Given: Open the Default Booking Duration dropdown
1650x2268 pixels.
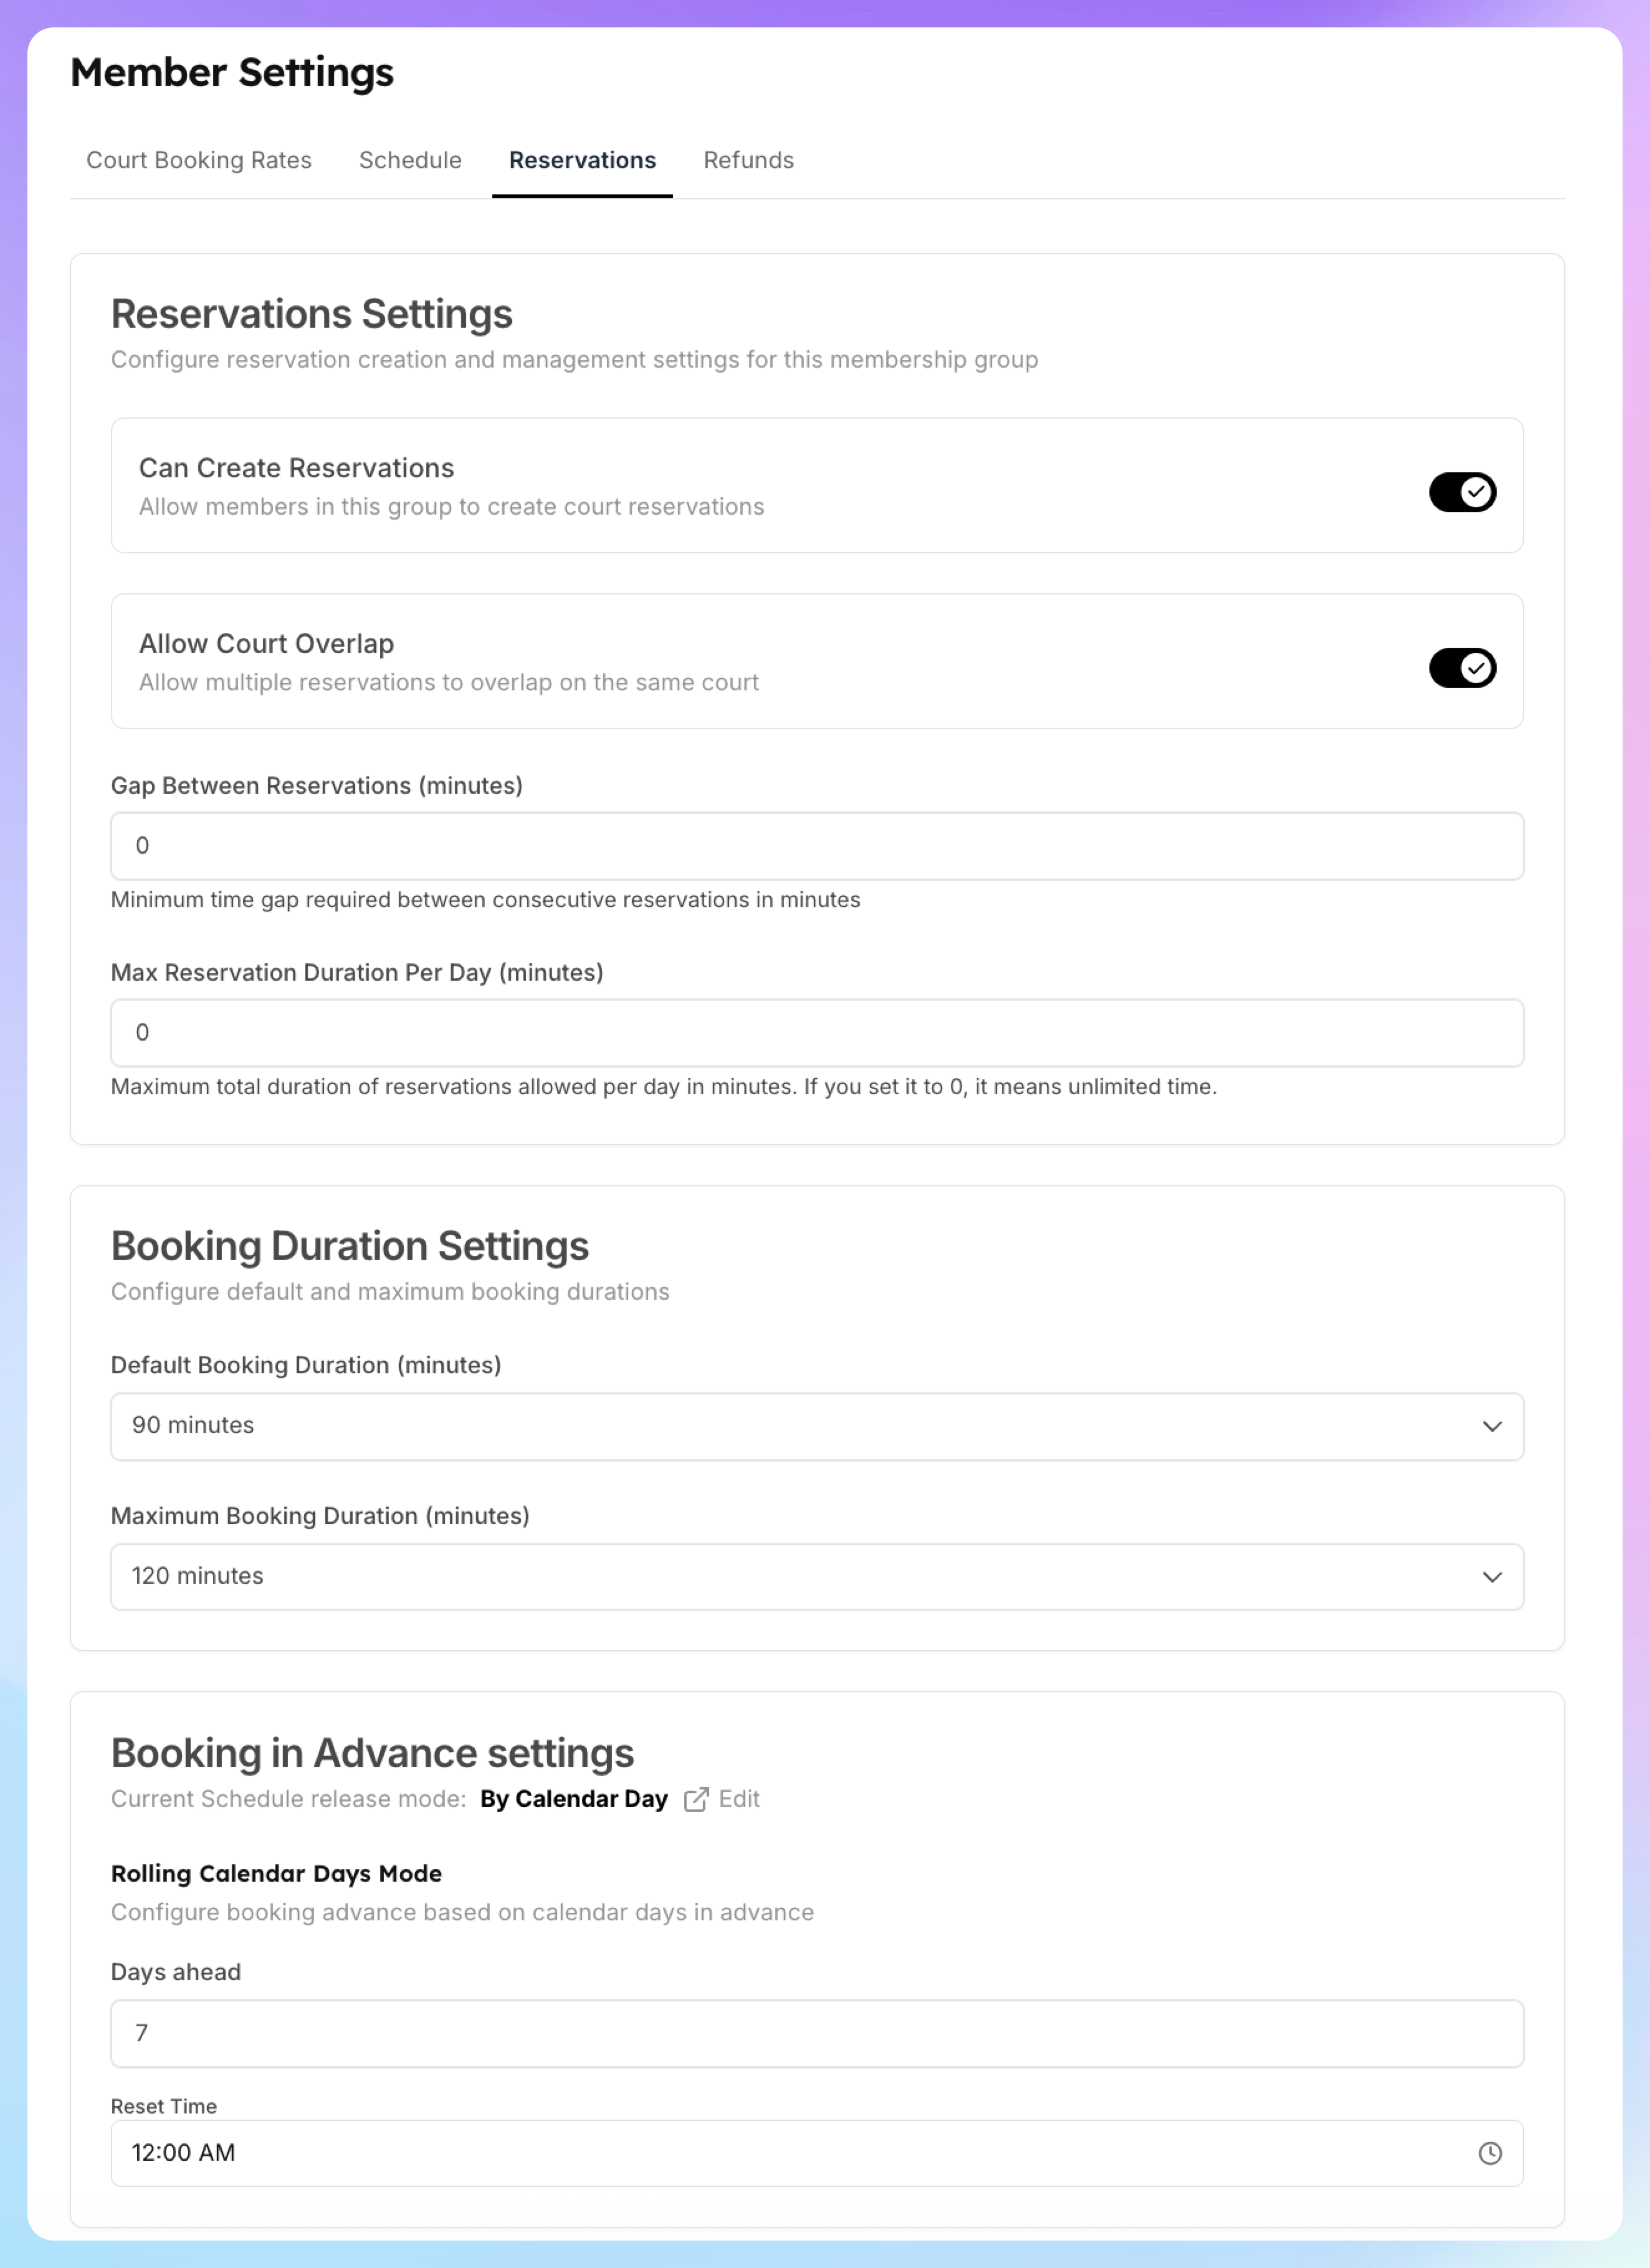Looking at the screenshot, I should (817, 1426).
